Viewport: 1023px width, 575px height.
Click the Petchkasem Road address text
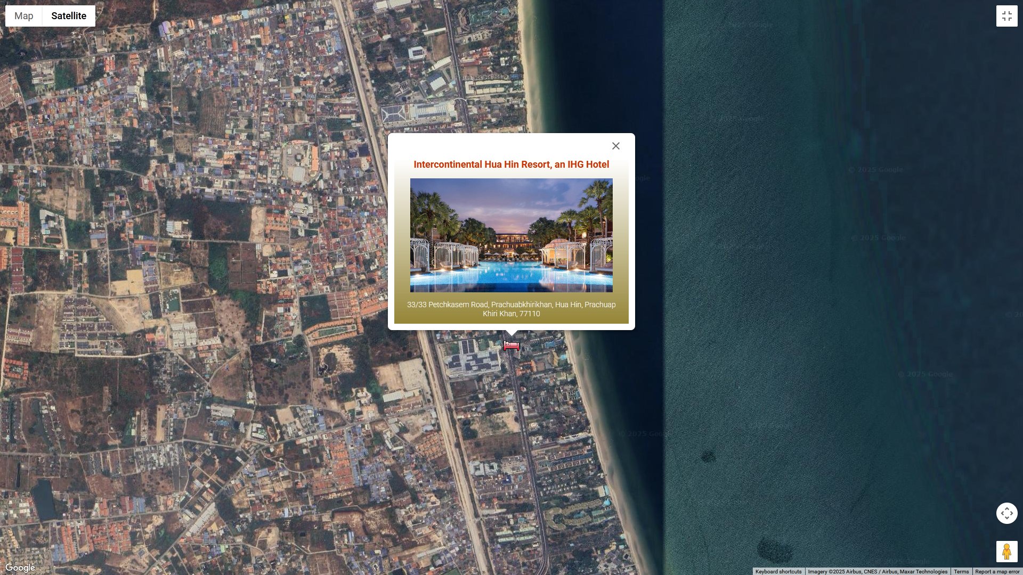coord(511,309)
